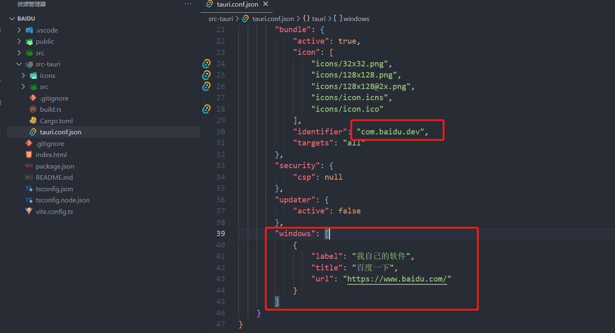Click the link gutter icon on line 24
The image size is (615, 333).
coord(206,64)
